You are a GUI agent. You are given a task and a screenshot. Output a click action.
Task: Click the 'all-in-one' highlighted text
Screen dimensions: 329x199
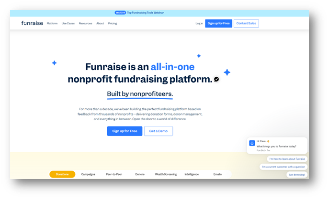(x=172, y=67)
